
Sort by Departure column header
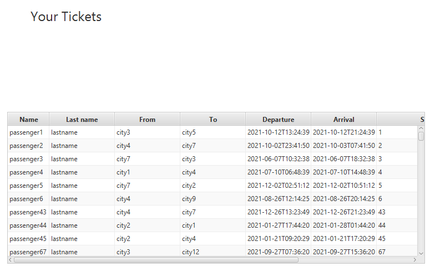[x=278, y=119]
